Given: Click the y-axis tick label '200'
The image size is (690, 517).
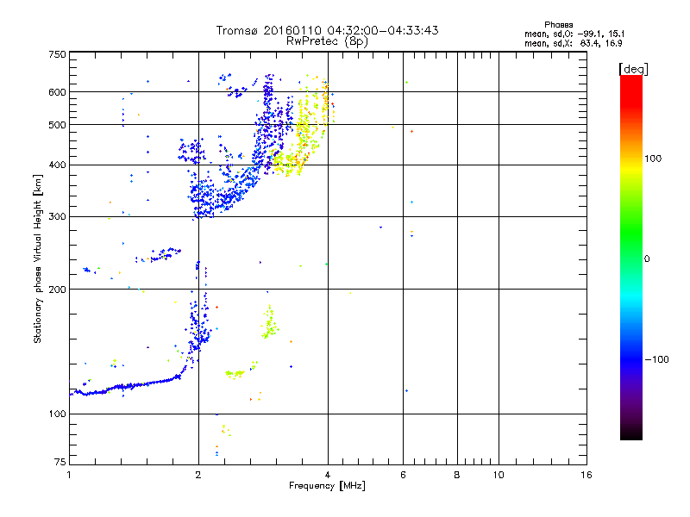Looking at the screenshot, I should [x=57, y=290].
